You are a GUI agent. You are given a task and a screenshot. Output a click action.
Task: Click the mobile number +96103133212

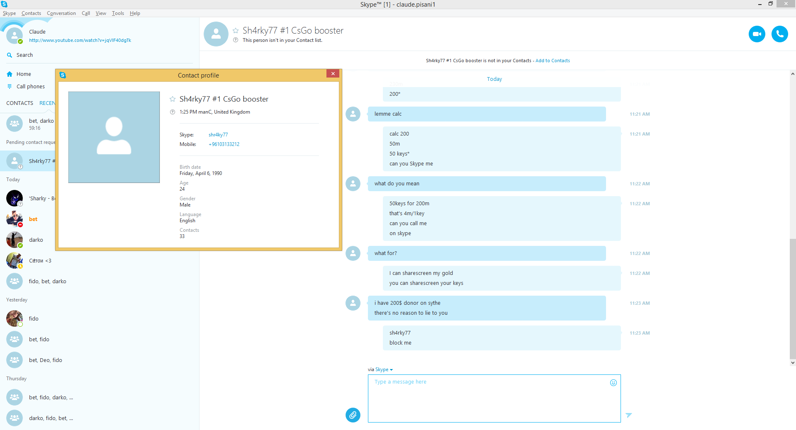(x=224, y=144)
